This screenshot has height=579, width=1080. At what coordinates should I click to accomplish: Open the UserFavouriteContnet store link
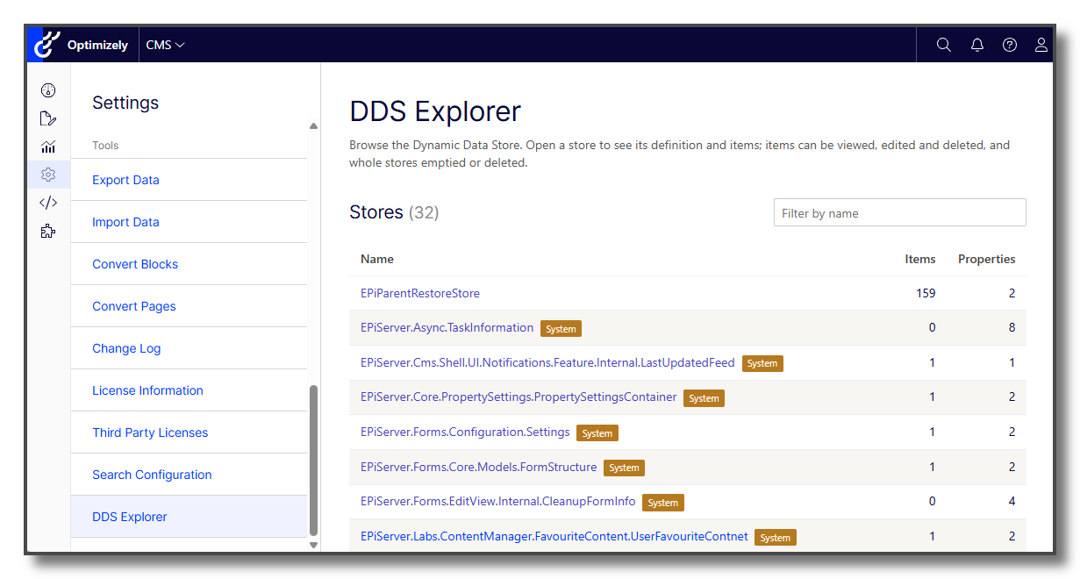click(x=554, y=536)
